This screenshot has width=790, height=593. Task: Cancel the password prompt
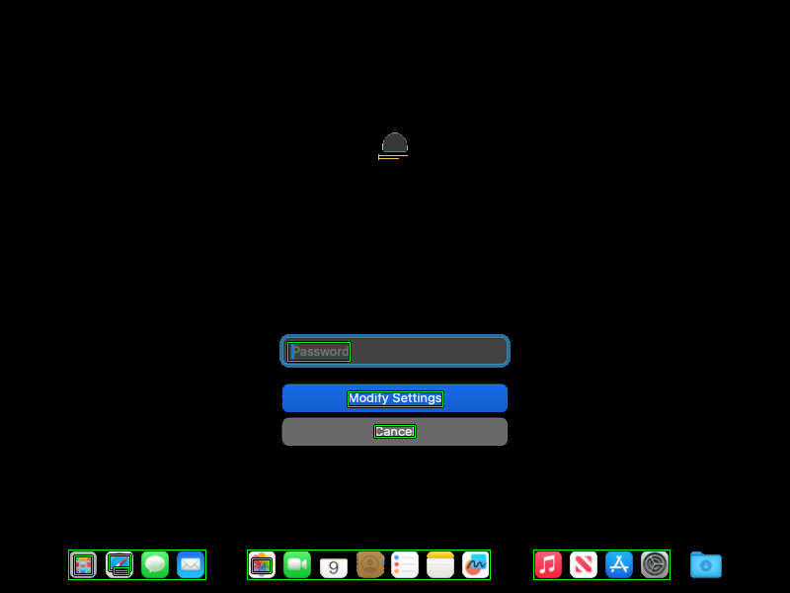coord(395,432)
